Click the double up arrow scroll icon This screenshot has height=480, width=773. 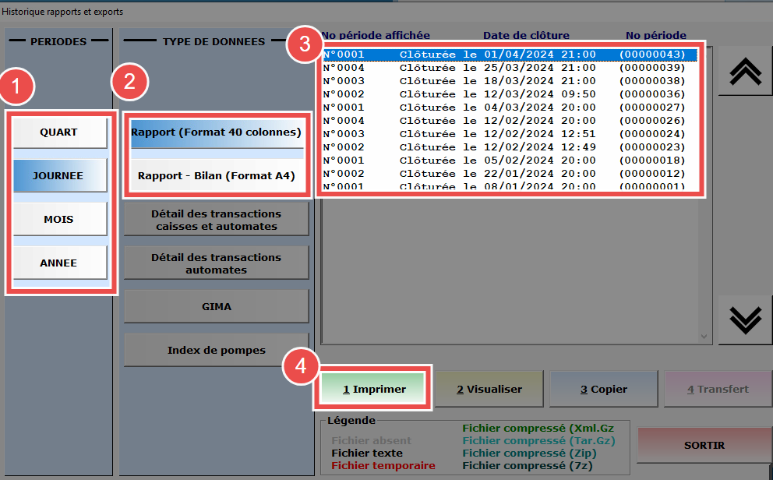pos(745,71)
